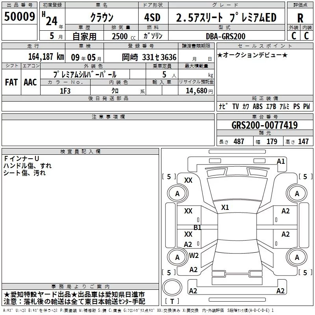Click the front left tire A circle
This screenshot has width=315, height=315.
(x=177, y=193)
